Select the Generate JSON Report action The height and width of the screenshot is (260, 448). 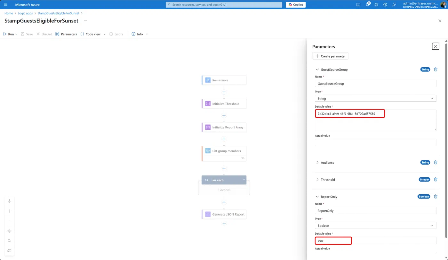pos(224,215)
